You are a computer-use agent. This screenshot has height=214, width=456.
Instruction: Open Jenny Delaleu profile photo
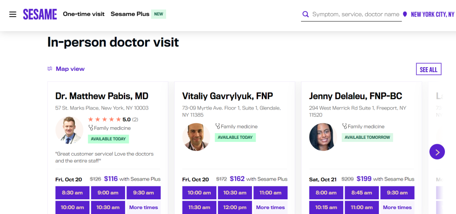(323, 137)
